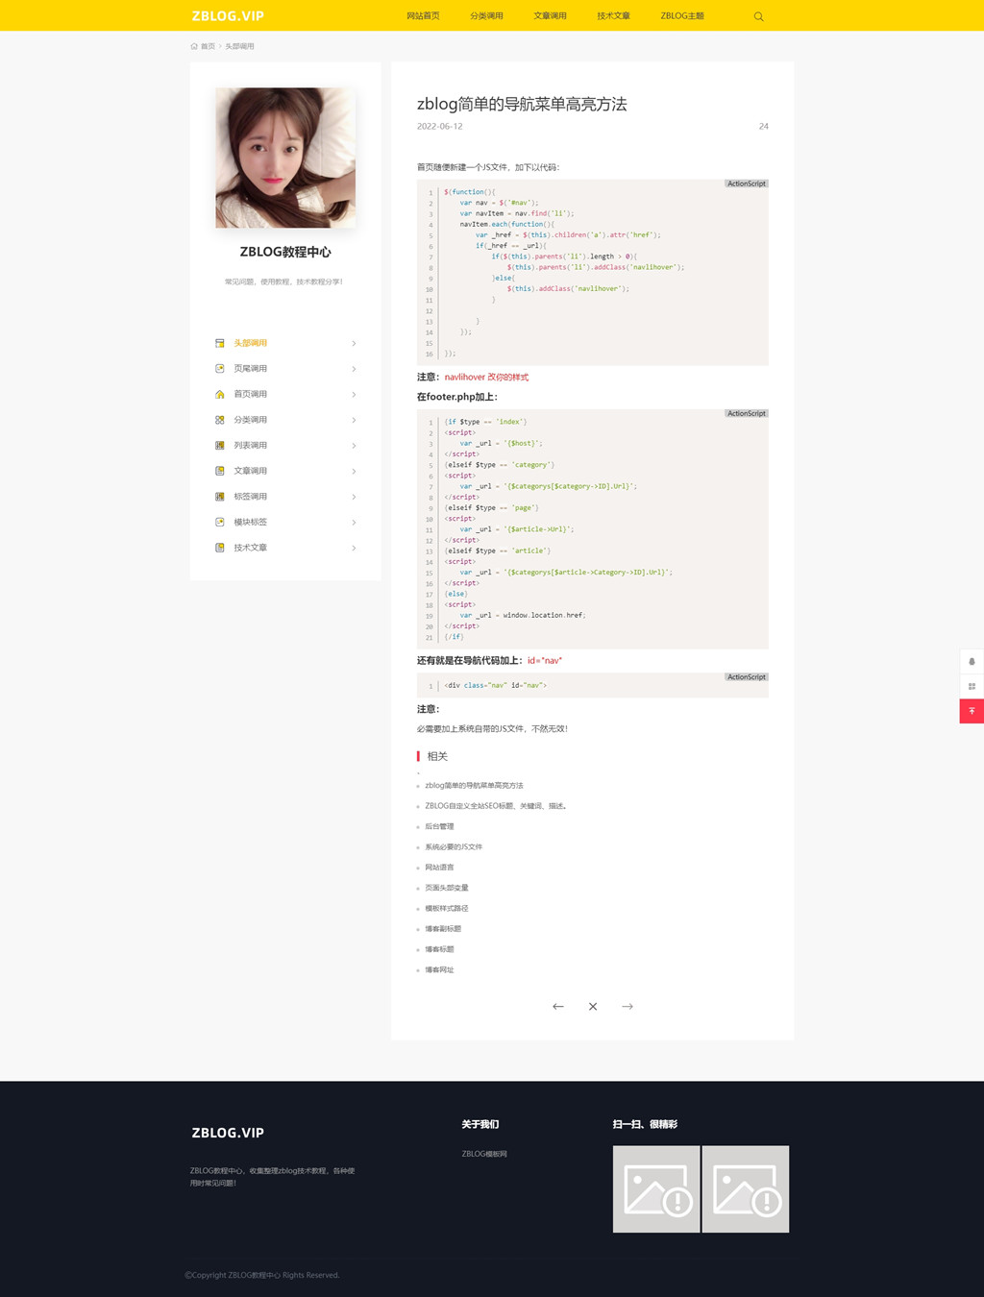Expand the 页尾调用 chevron arrow

[x=354, y=369]
